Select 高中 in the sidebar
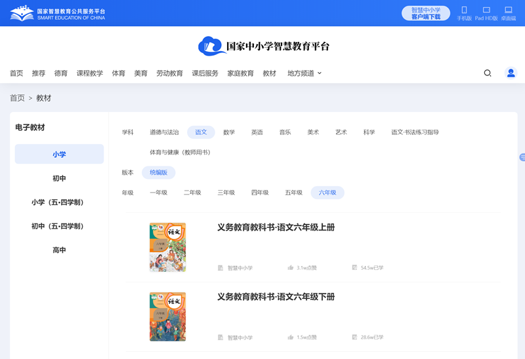The width and height of the screenshot is (525, 359). pyautogui.click(x=59, y=250)
